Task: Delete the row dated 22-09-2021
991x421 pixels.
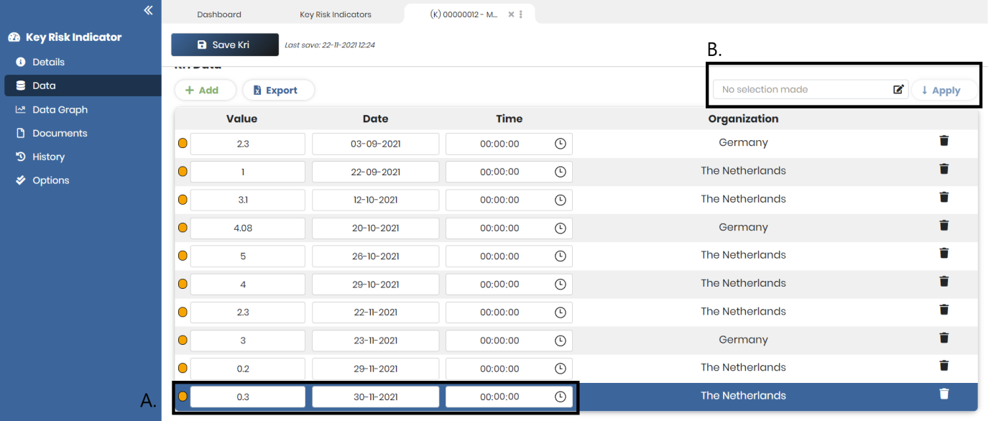Action: point(944,169)
